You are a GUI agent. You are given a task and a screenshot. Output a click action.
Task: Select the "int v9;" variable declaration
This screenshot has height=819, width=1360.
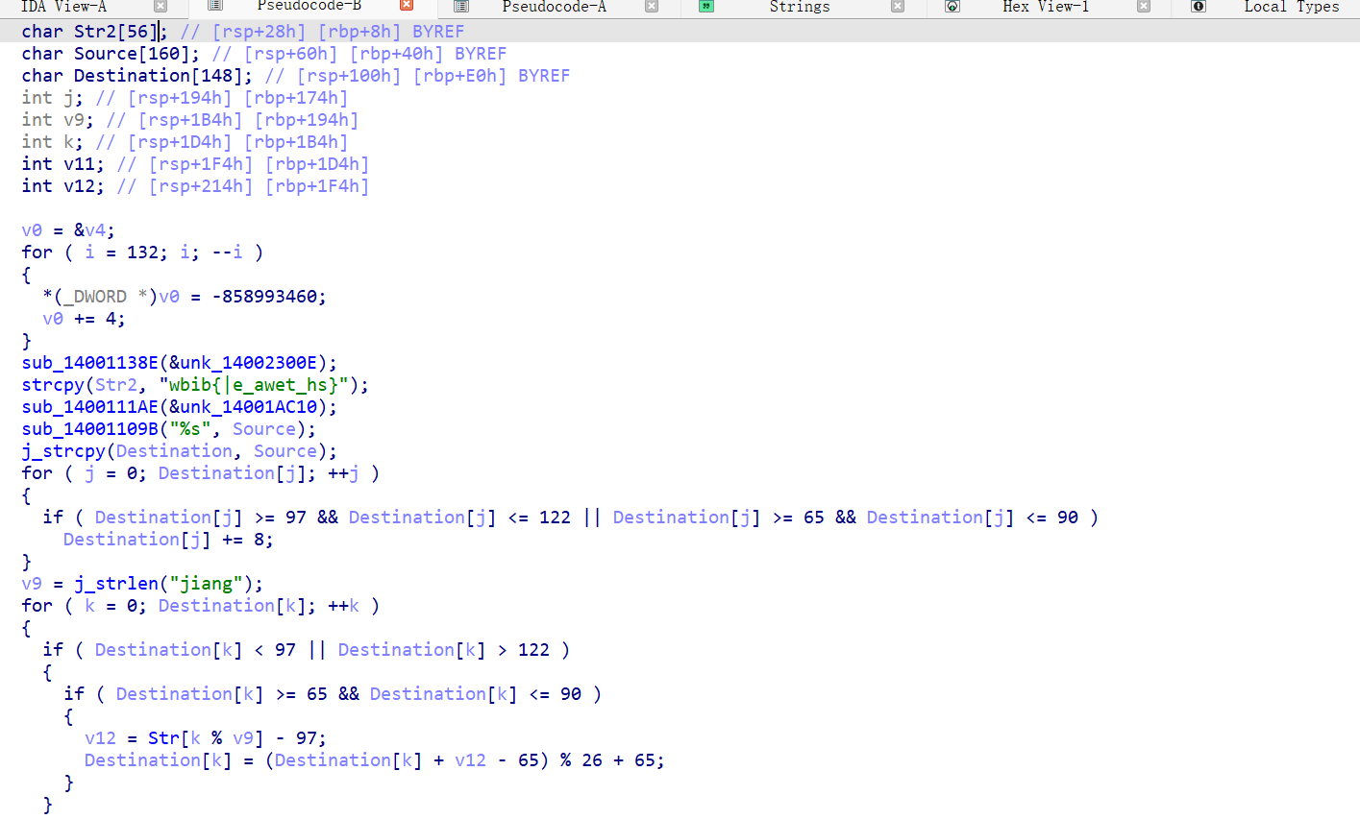tap(58, 120)
